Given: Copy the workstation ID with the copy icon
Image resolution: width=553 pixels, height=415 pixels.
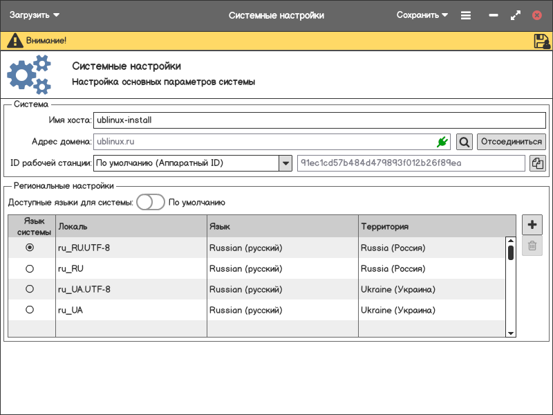Looking at the screenshot, I should (538, 163).
